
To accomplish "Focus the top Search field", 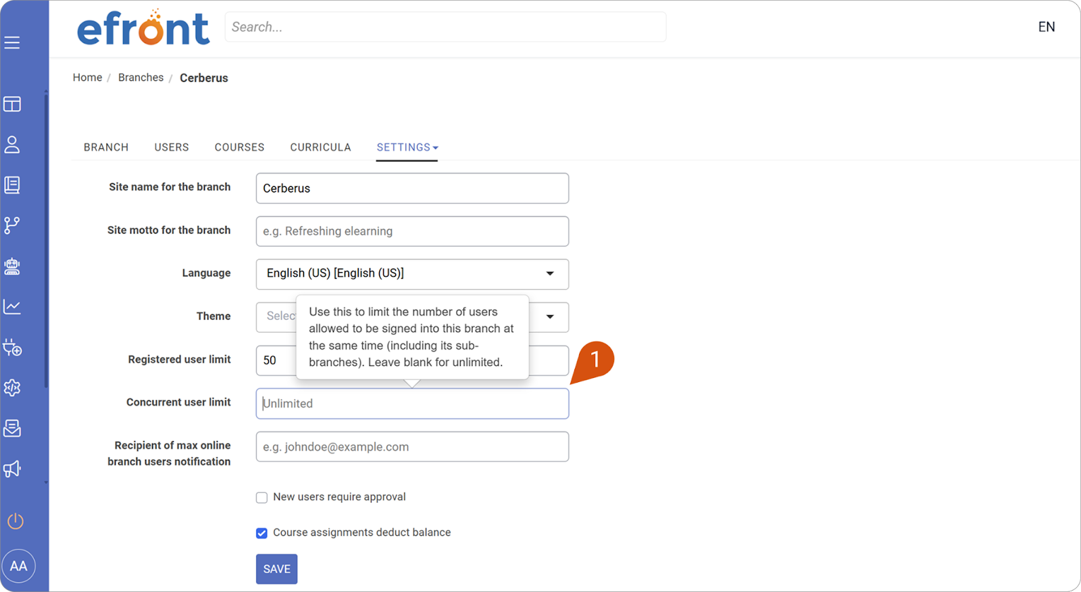I will (x=445, y=27).
